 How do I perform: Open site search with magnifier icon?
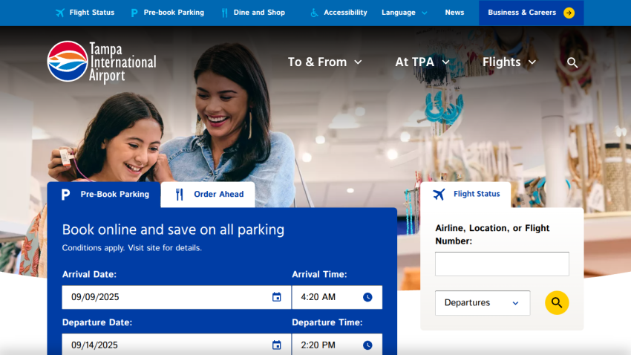[572, 63]
